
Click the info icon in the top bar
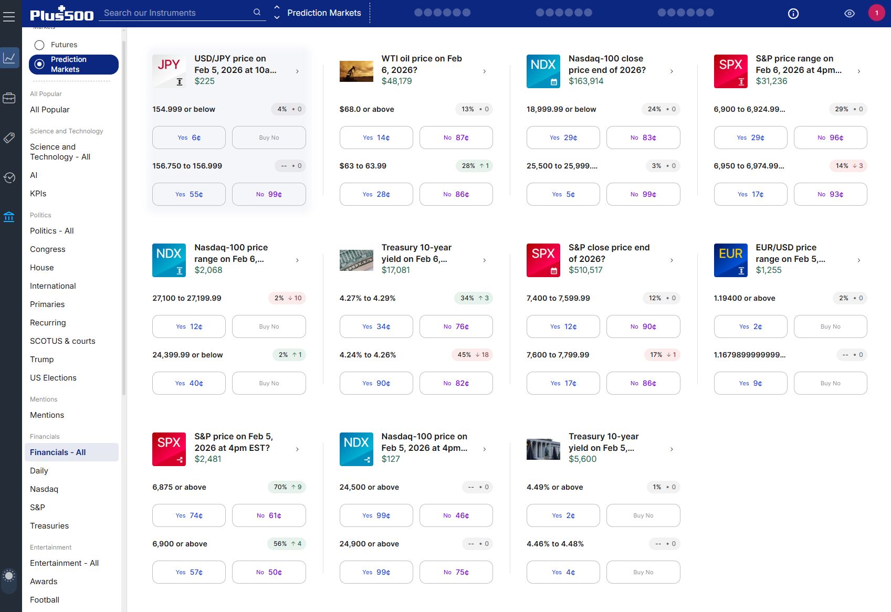(793, 13)
